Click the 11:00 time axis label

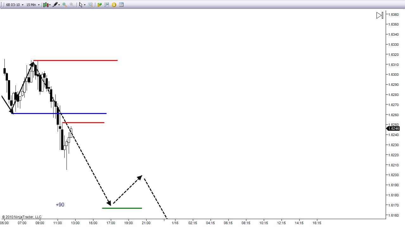coord(57,223)
